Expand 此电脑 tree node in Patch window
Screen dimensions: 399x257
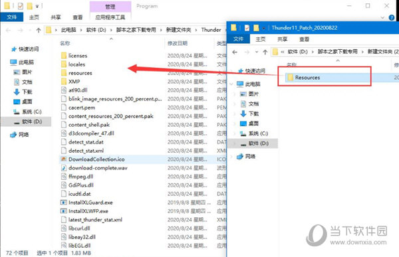click(x=231, y=84)
